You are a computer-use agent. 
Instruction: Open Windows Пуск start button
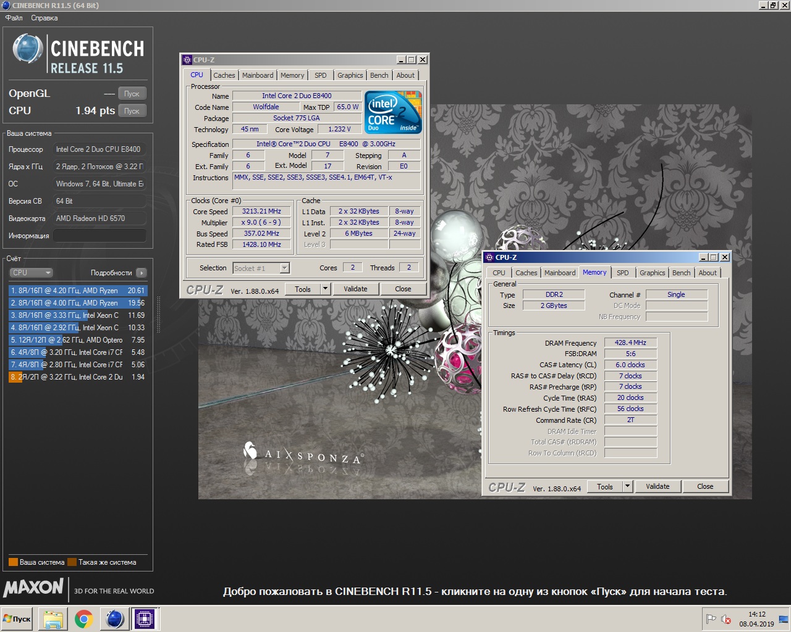tap(17, 619)
